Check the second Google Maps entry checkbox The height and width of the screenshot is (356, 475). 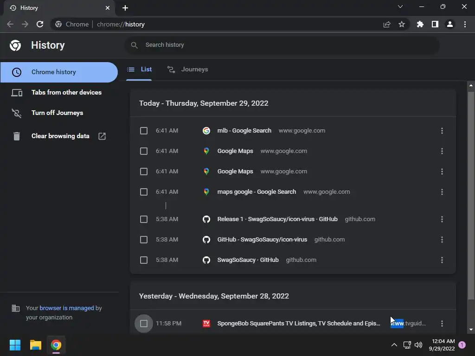[x=144, y=172]
